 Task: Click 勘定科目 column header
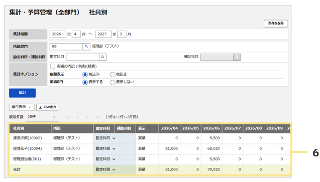[x=104, y=128]
